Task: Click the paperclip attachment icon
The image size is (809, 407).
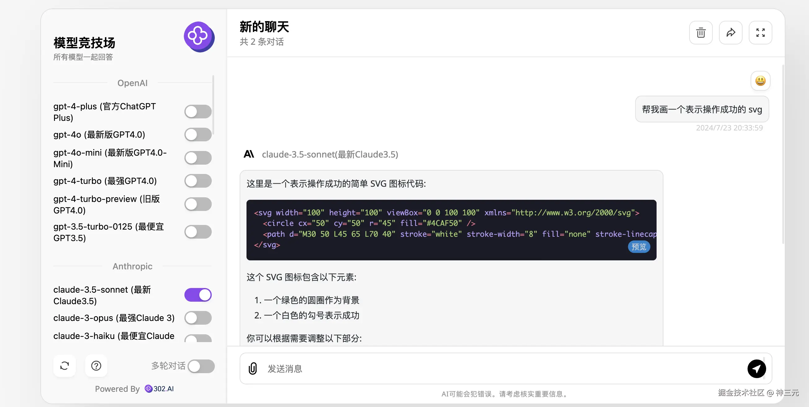Action: (x=252, y=368)
